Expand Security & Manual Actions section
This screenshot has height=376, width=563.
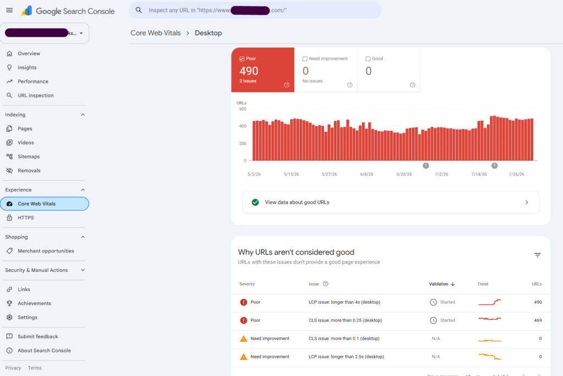coord(83,270)
